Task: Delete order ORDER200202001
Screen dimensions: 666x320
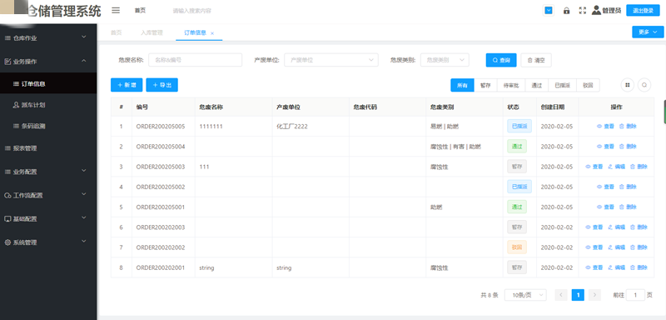Action: 639,267
